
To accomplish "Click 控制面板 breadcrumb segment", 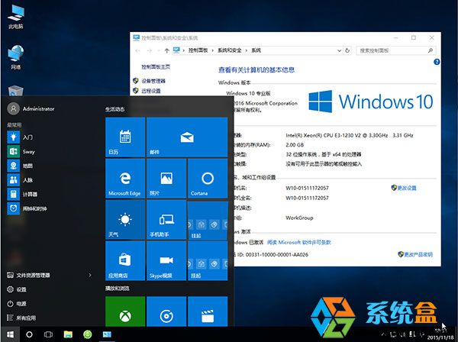I will click(198, 50).
